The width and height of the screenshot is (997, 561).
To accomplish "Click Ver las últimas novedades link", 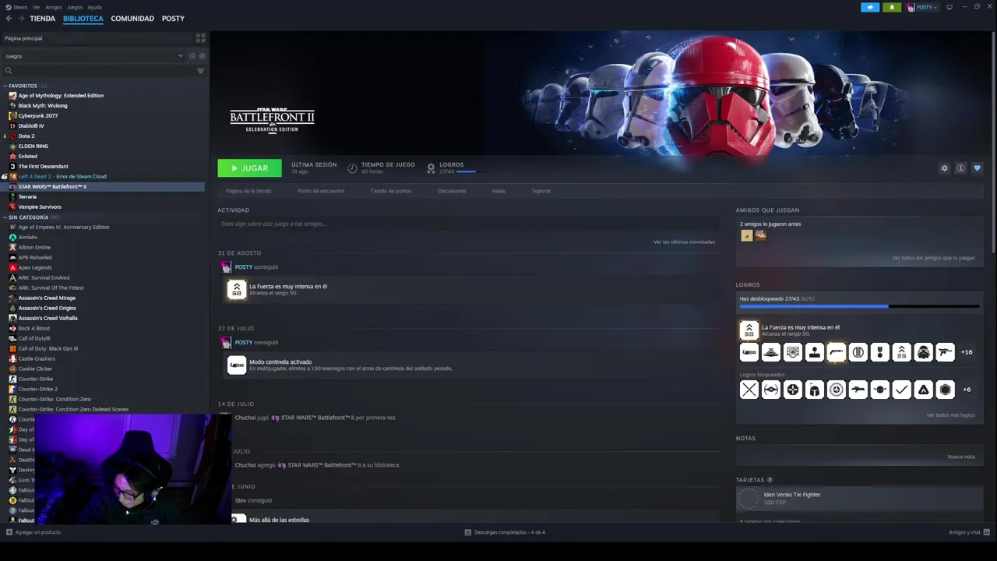I will tap(684, 242).
